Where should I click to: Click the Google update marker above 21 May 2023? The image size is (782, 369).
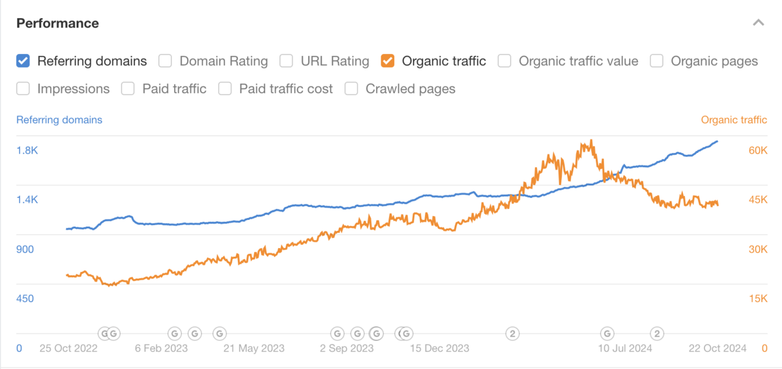pyautogui.click(x=220, y=334)
